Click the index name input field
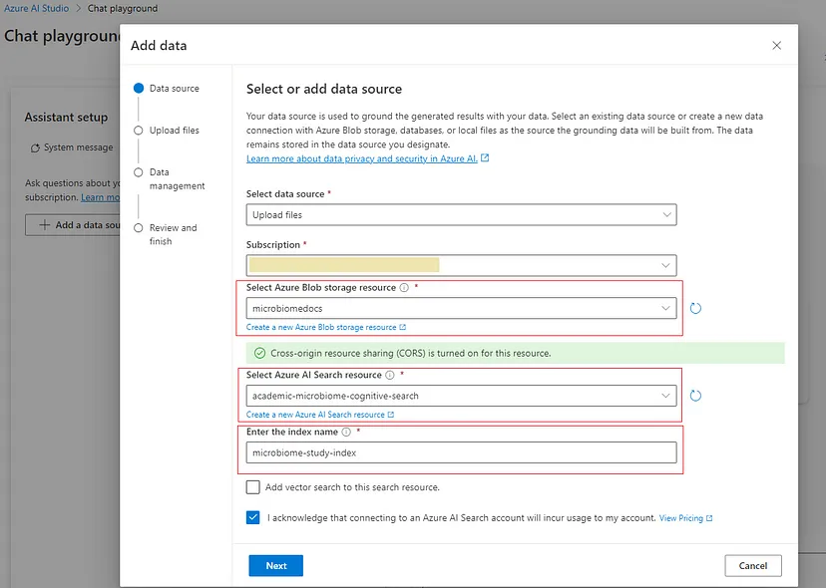This screenshot has height=588, width=826. (x=462, y=452)
